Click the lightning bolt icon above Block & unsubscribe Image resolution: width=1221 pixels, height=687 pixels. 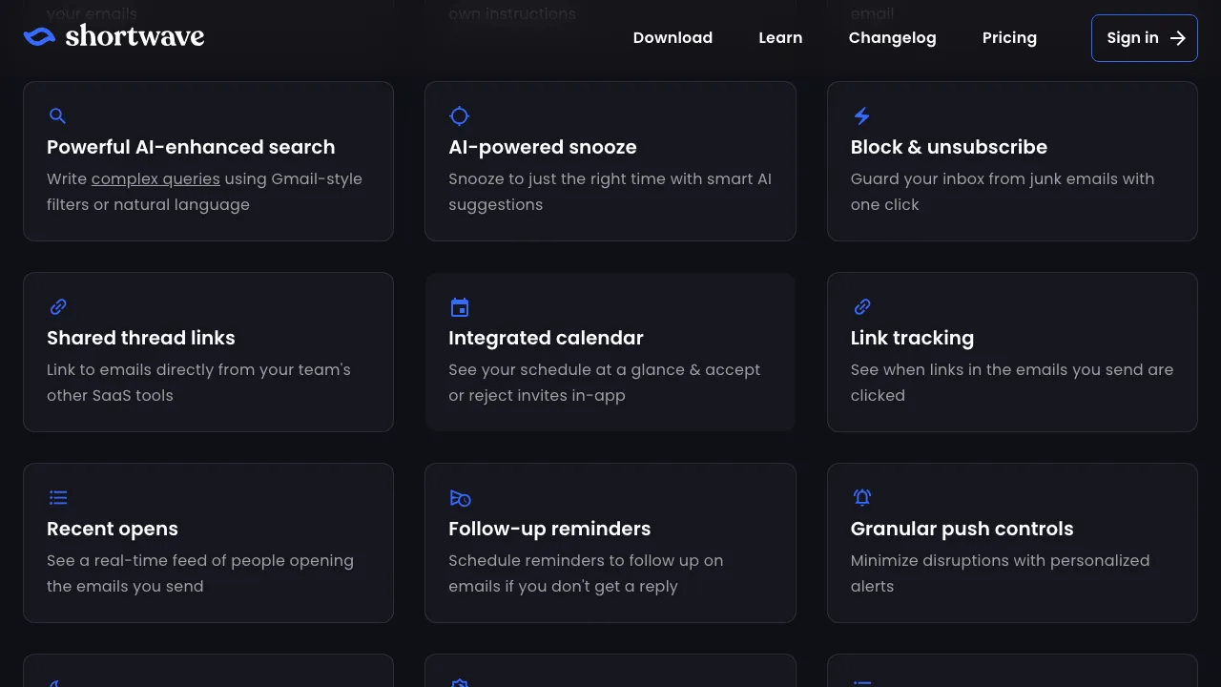pos(861,116)
